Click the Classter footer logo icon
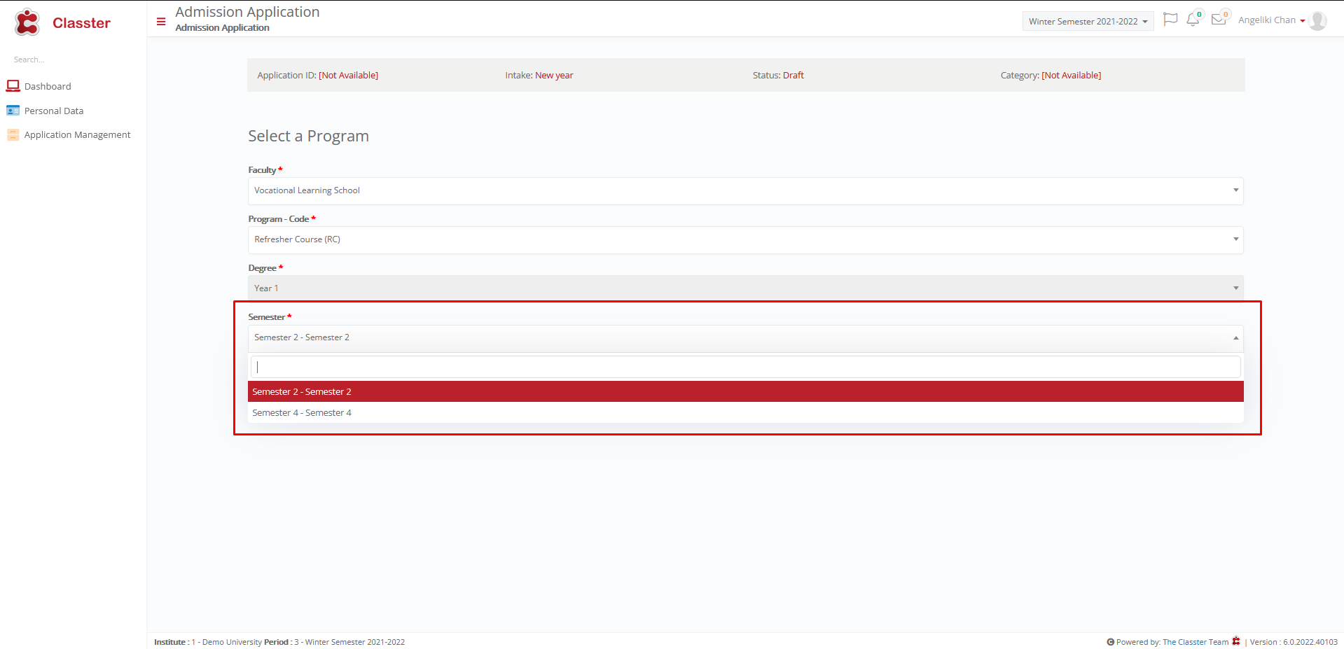The height and width of the screenshot is (649, 1344). (x=1236, y=641)
